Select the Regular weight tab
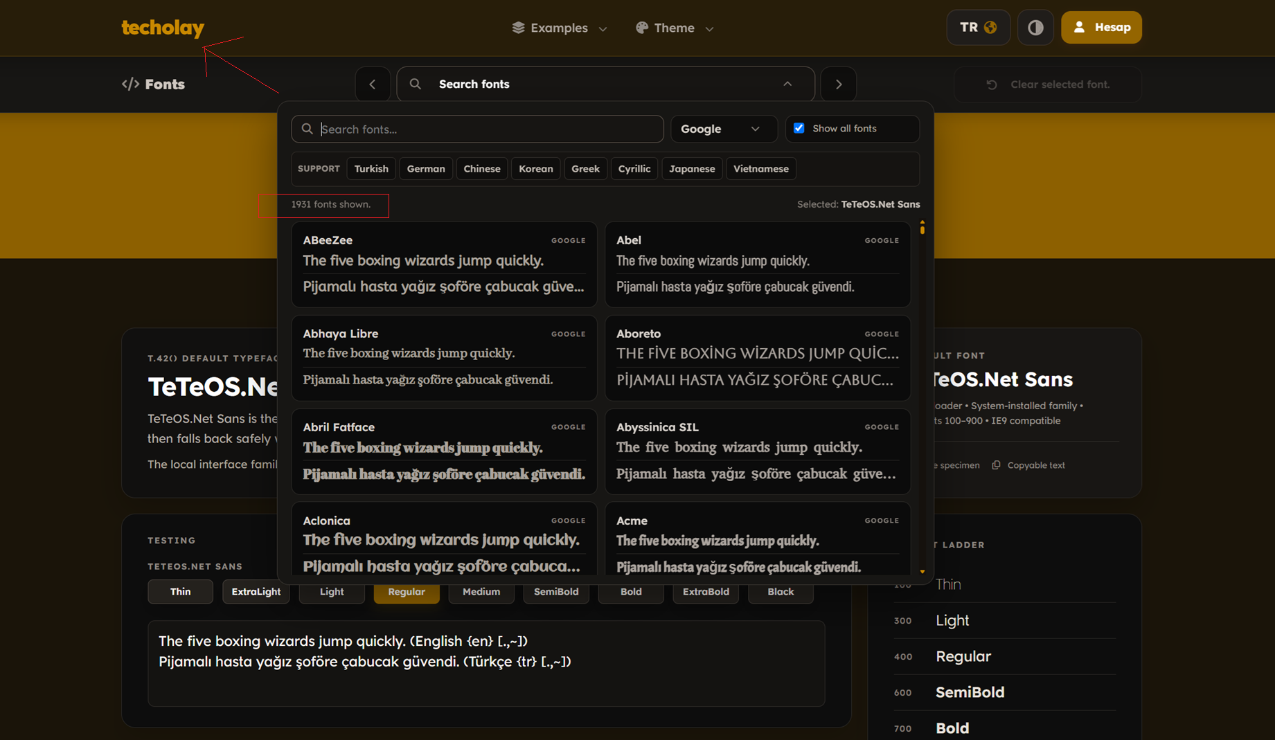Viewport: 1275px width, 740px height. pyautogui.click(x=407, y=592)
